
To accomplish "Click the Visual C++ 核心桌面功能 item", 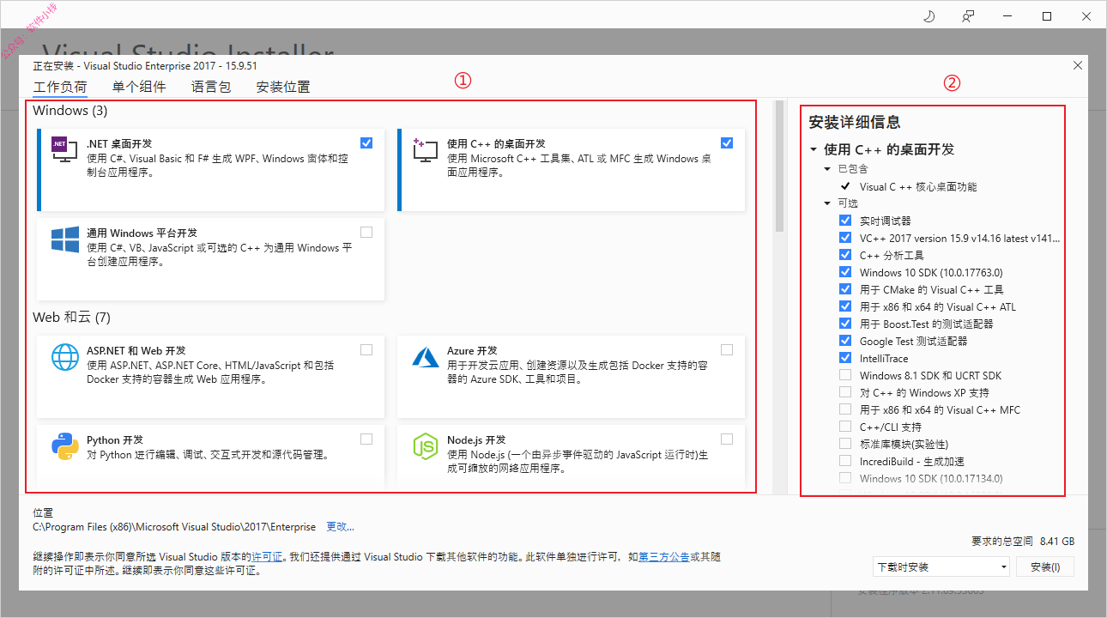I will 918,186.
